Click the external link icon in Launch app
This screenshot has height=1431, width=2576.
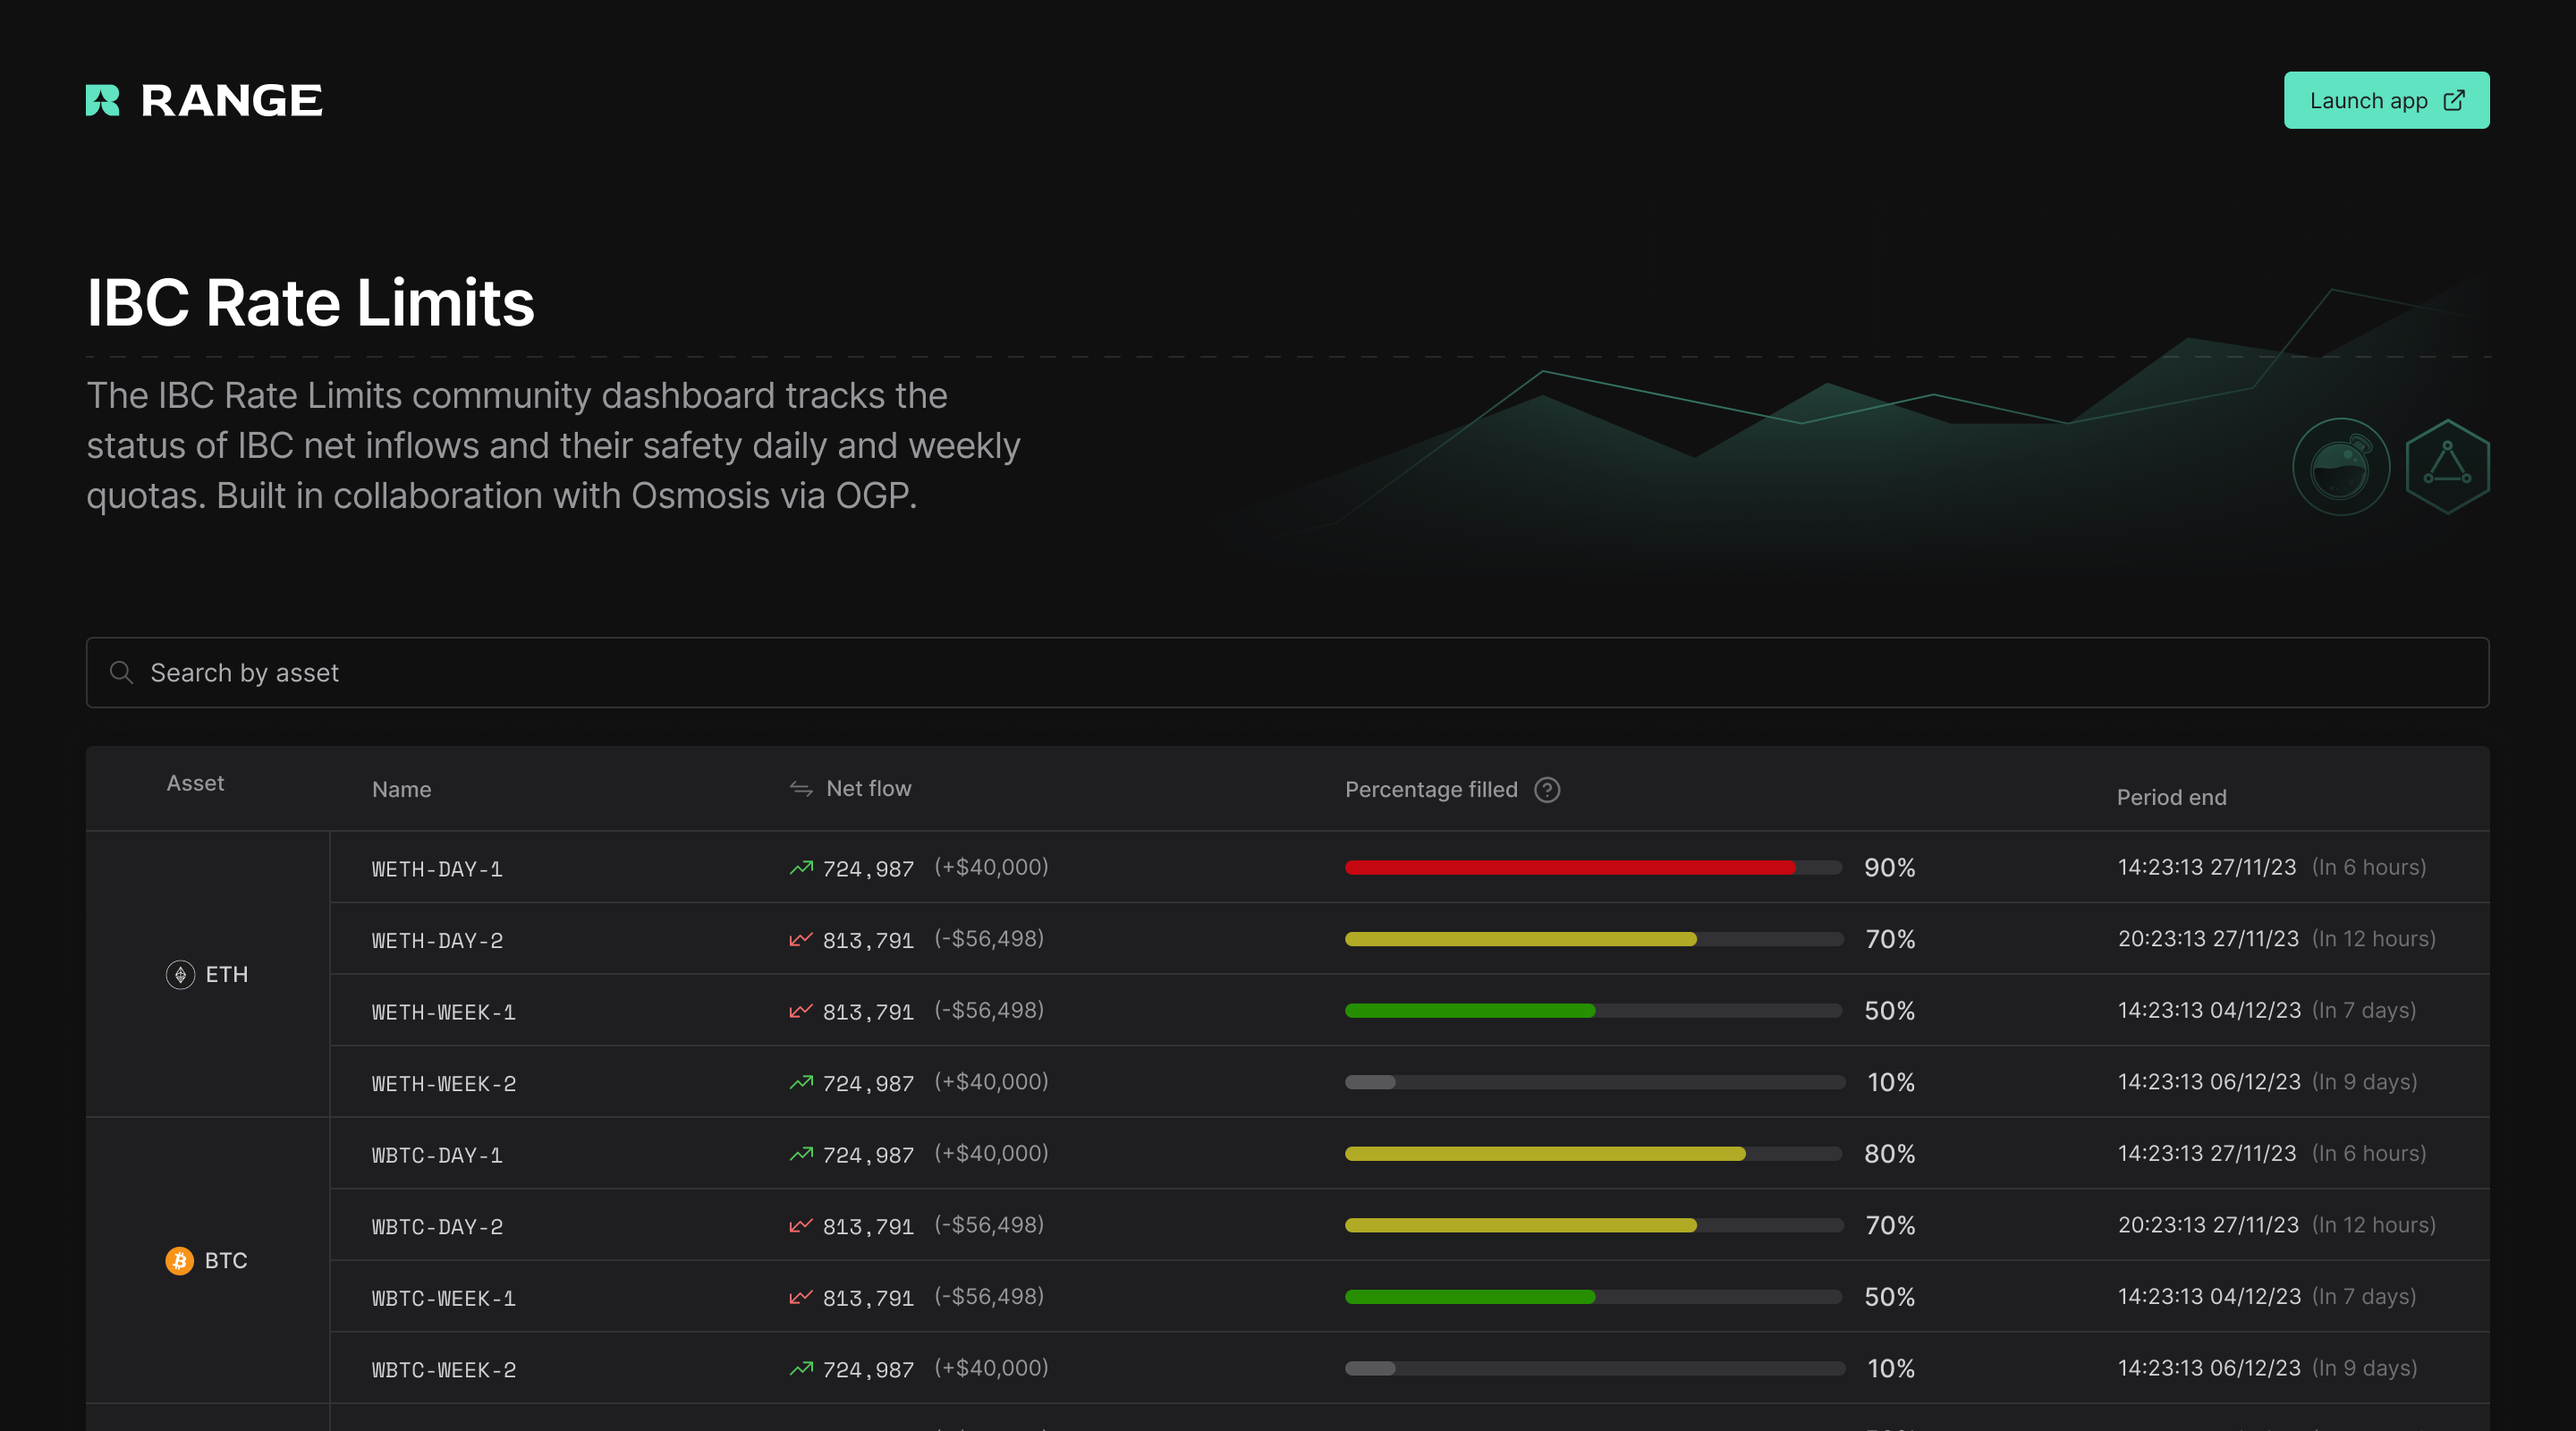point(2454,100)
